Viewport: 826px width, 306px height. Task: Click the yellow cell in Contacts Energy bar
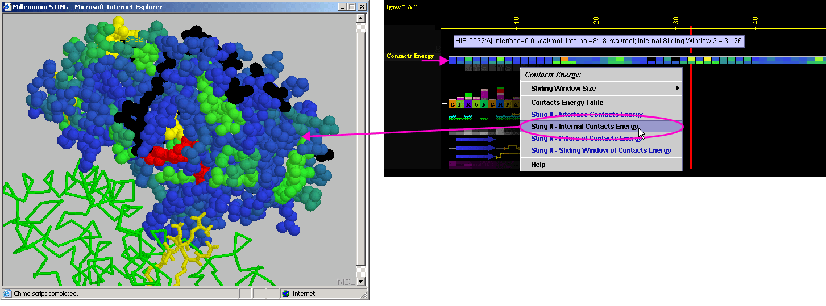click(x=708, y=59)
